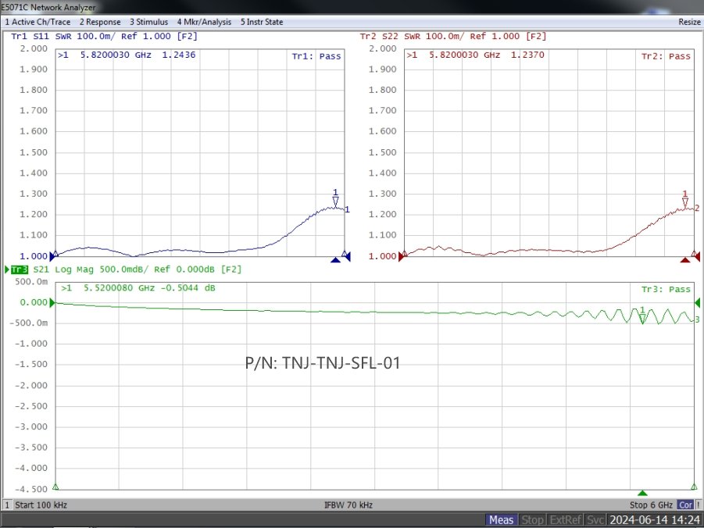Open the 3 Stimulus menu
704x528 pixels.
tap(149, 22)
